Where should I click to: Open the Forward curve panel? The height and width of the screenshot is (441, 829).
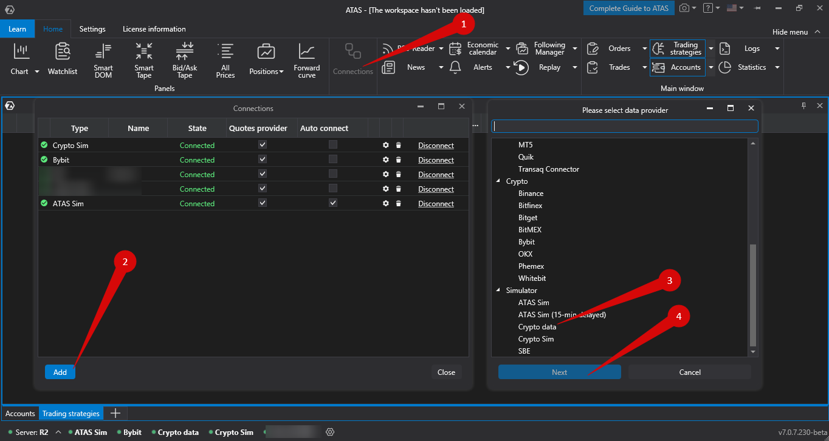(x=307, y=61)
